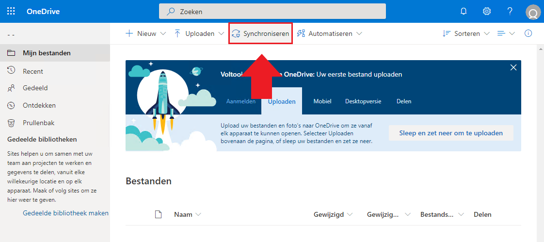Click the plus icon next to Nieuw

pyautogui.click(x=128, y=33)
